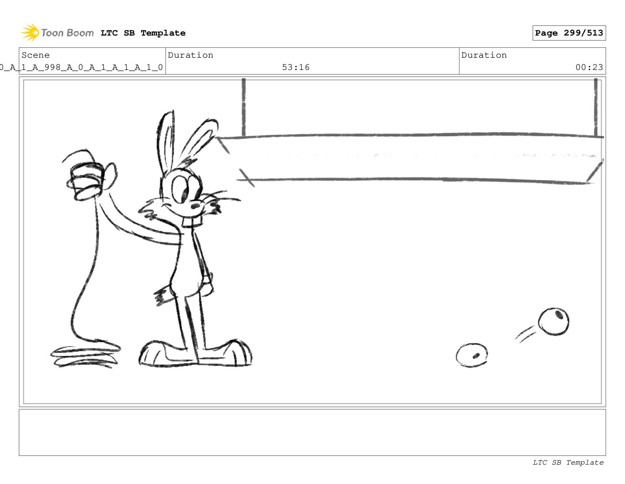The width and height of the screenshot is (625, 484).
Task: Click the 'Scene' header label
Action: click(x=36, y=55)
